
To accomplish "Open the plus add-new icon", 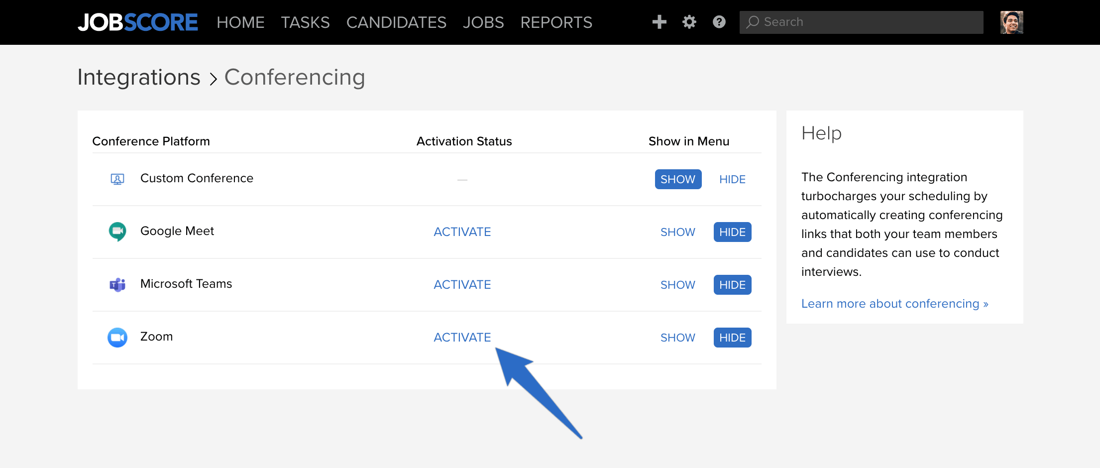I will pos(660,22).
